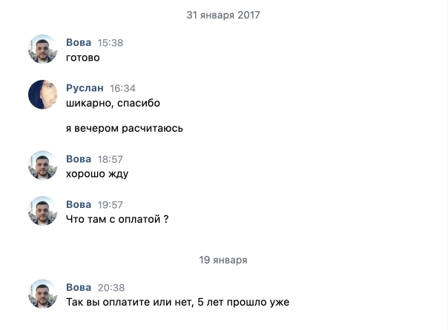Click Вова's avatar next to "хорошо жду"
Image resolution: width=448 pixels, height=330 pixels.
pyautogui.click(x=43, y=165)
